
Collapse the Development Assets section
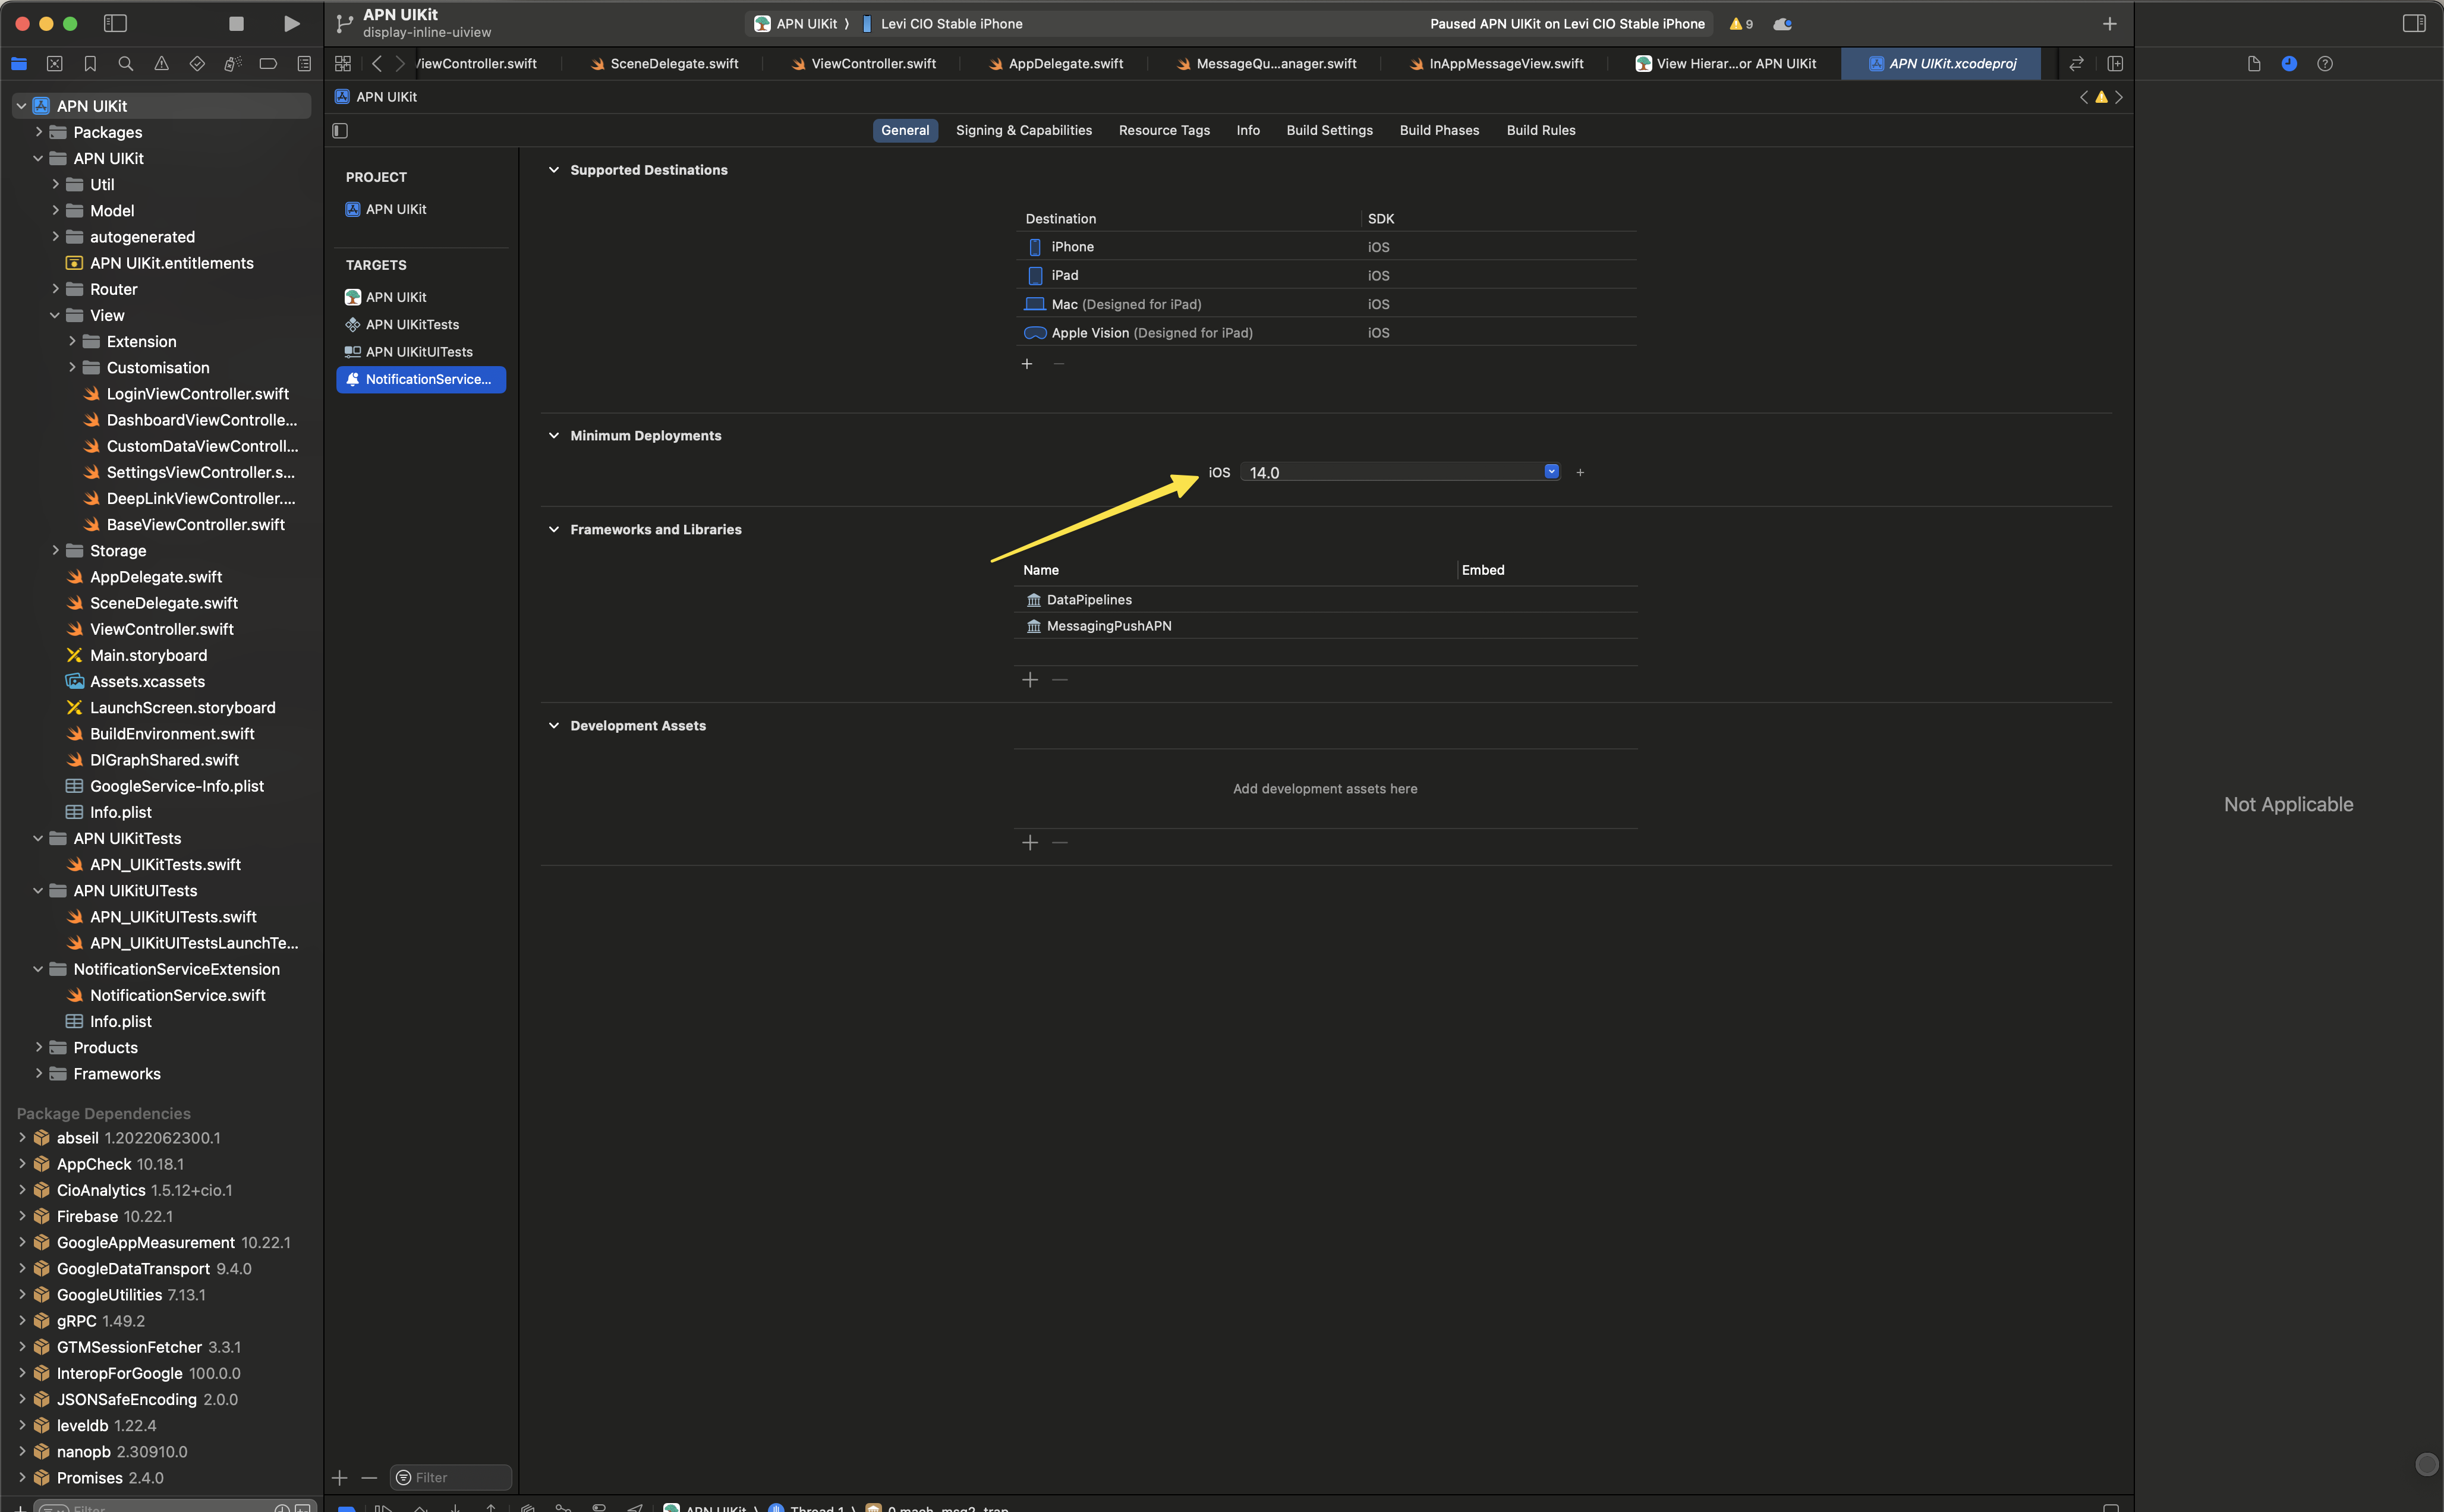pos(553,725)
